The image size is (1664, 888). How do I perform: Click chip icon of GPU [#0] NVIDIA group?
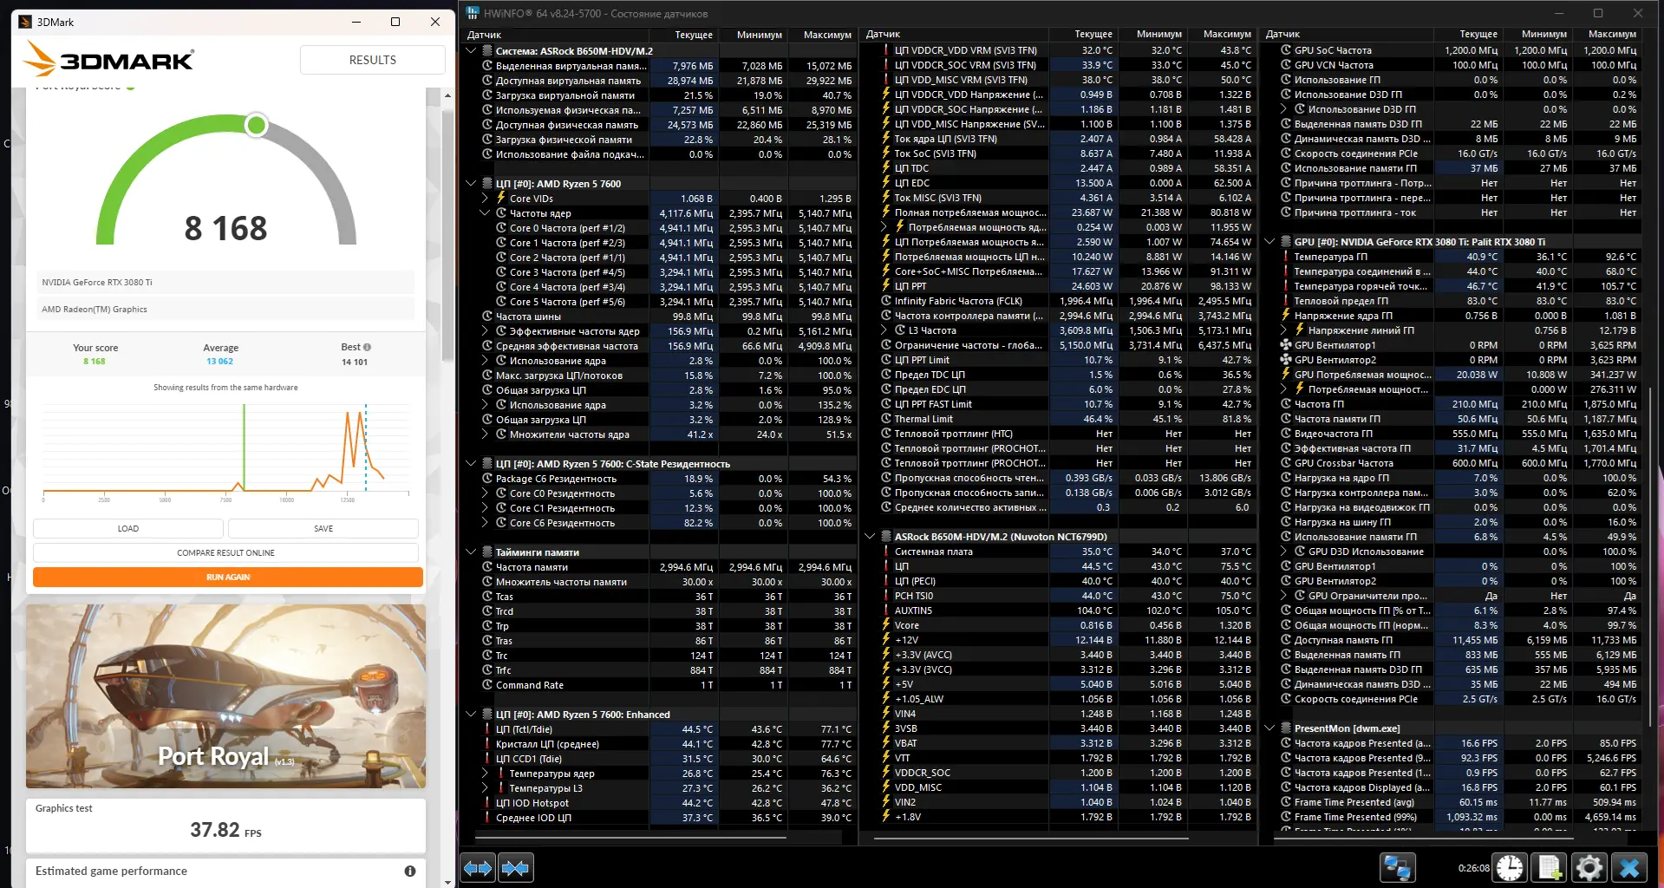tap(1286, 242)
